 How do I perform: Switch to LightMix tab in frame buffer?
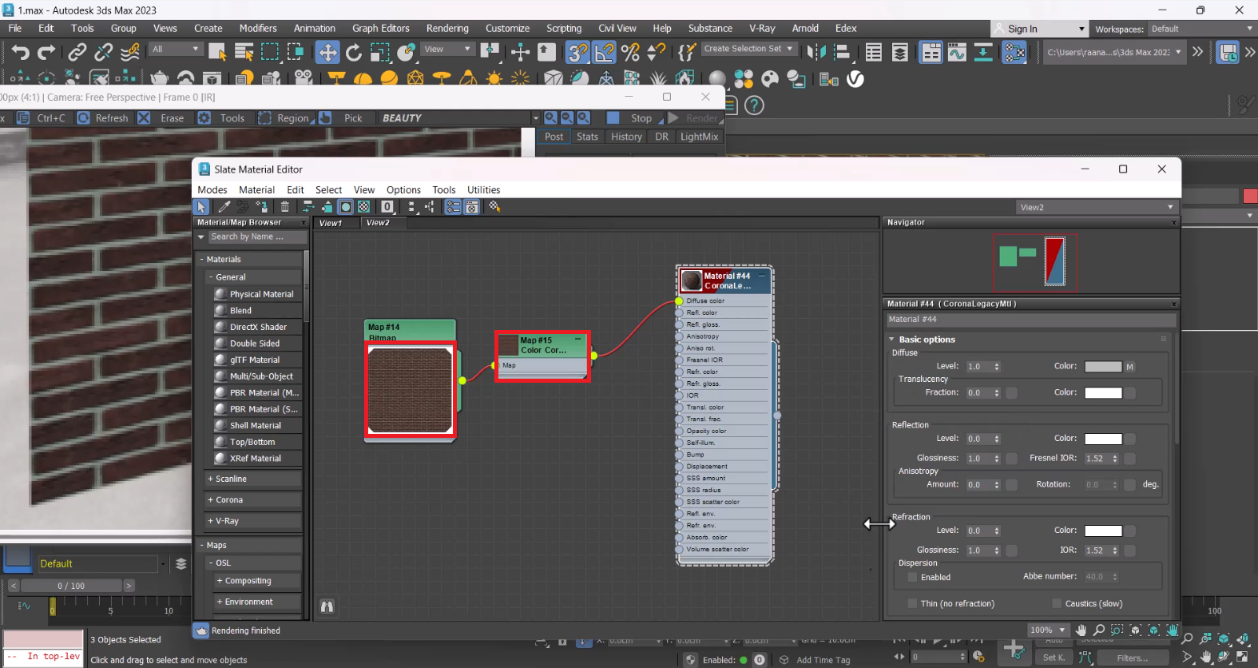coord(699,137)
